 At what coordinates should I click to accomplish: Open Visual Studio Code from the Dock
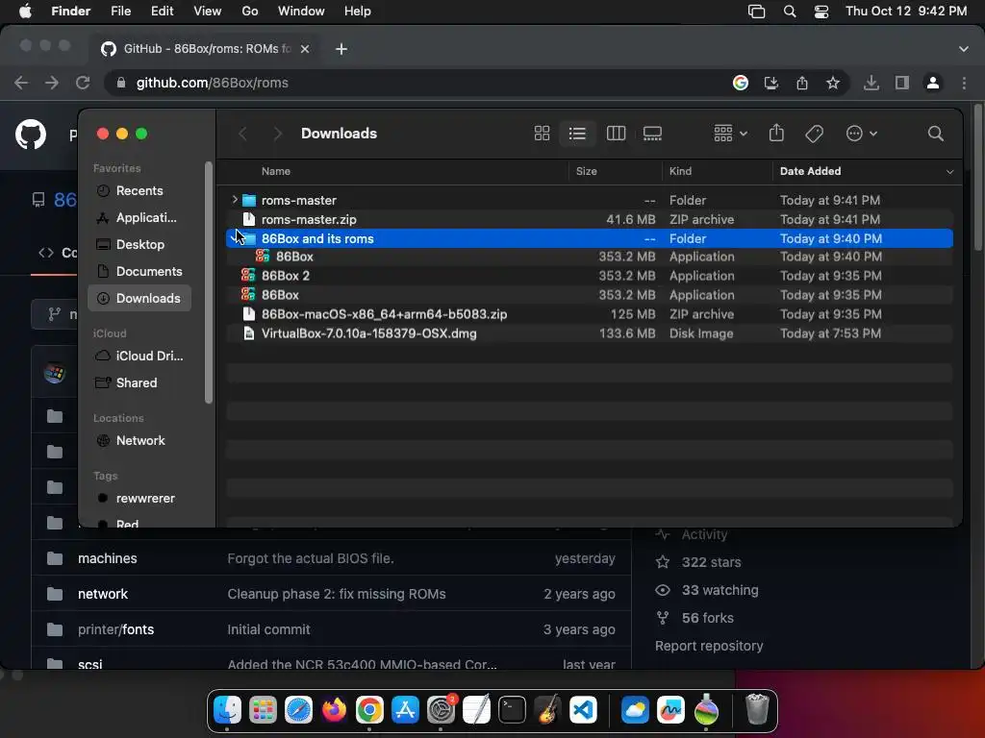point(583,710)
